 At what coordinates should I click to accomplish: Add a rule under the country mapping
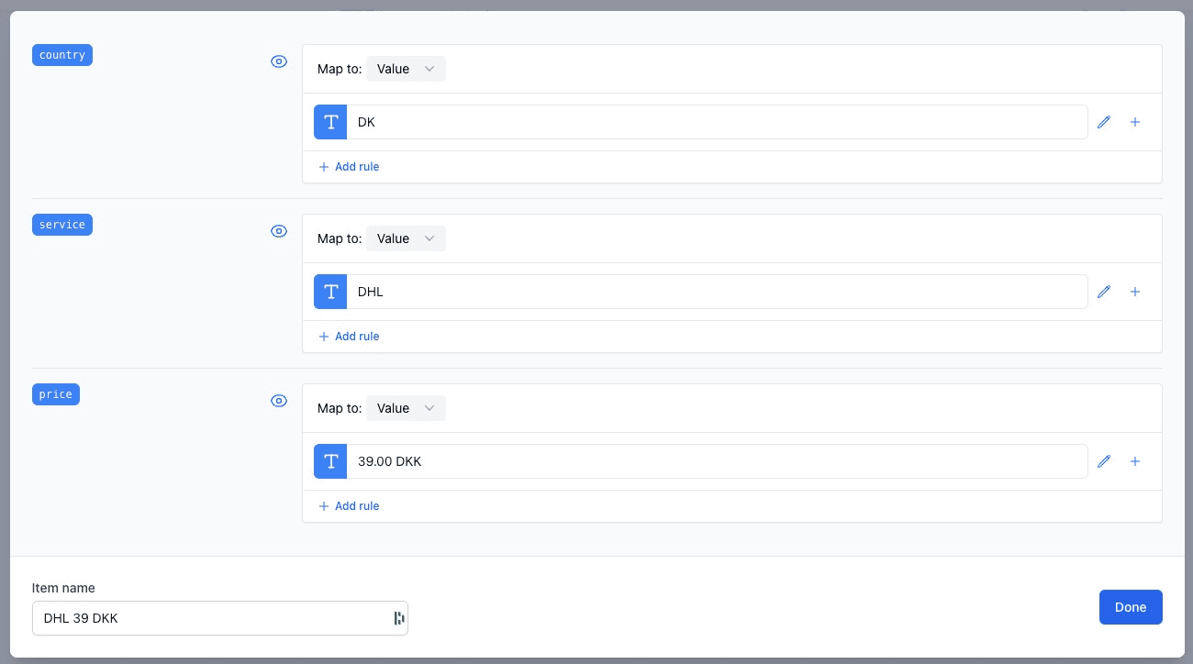pyautogui.click(x=349, y=167)
